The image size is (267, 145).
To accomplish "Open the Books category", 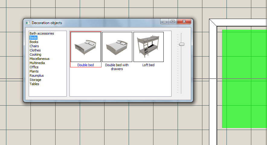I will tap(34, 42).
